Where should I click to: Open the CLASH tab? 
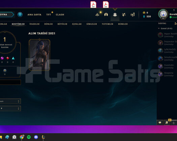(60, 15)
